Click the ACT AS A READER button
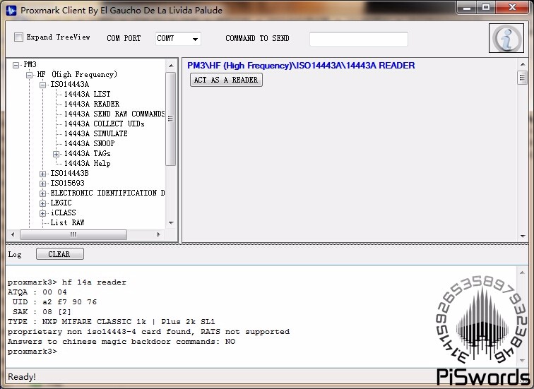 click(226, 80)
